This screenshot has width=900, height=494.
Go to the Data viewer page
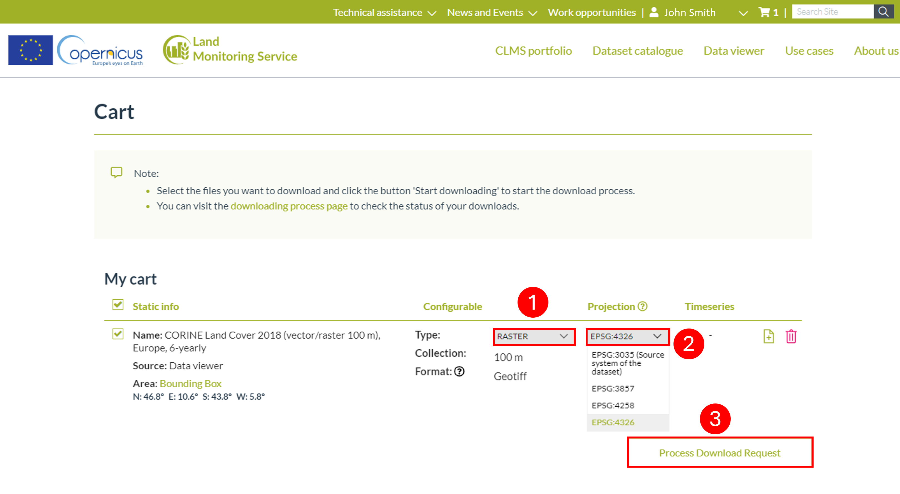coord(734,51)
